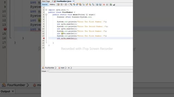The width and height of the screenshot is (174, 97).
Task: Switch to the Source view
Action: point(45,4)
